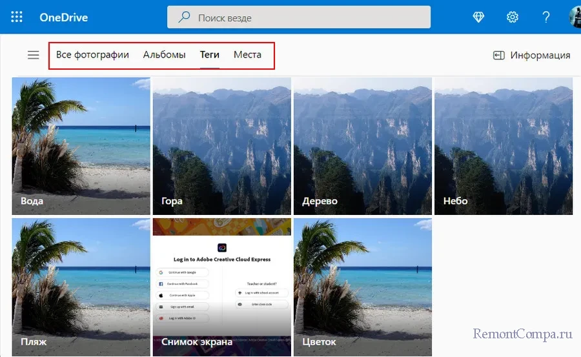Click the search magnifier icon
This screenshot has height=357, width=581.
coord(184,17)
